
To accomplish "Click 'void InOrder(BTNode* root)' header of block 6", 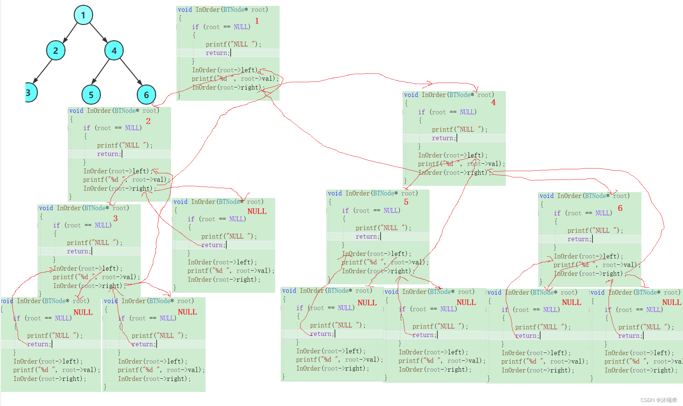I will [585, 196].
